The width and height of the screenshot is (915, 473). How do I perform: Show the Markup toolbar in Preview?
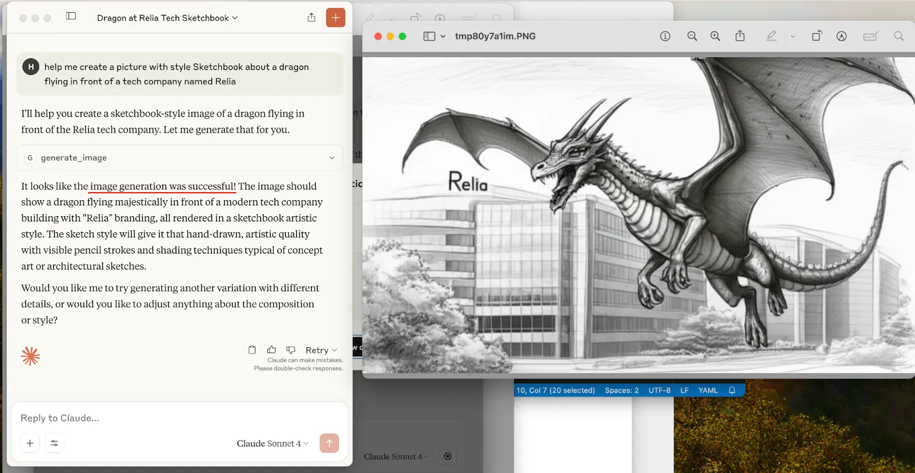click(x=841, y=36)
